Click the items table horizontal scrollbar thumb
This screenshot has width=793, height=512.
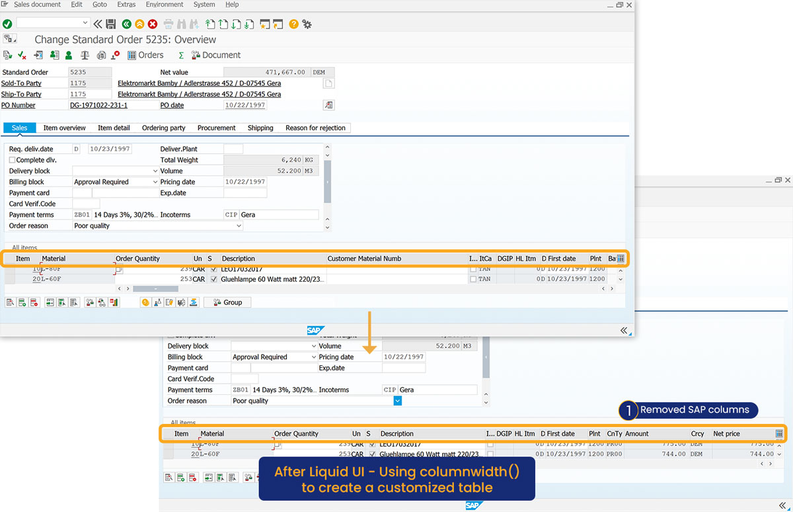click(x=155, y=289)
